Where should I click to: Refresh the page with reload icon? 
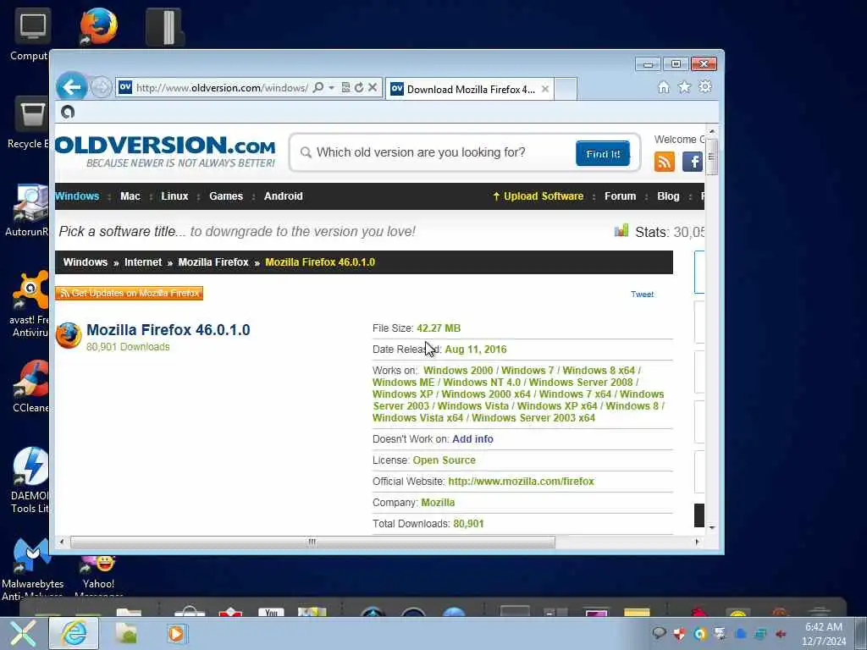tap(359, 87)
